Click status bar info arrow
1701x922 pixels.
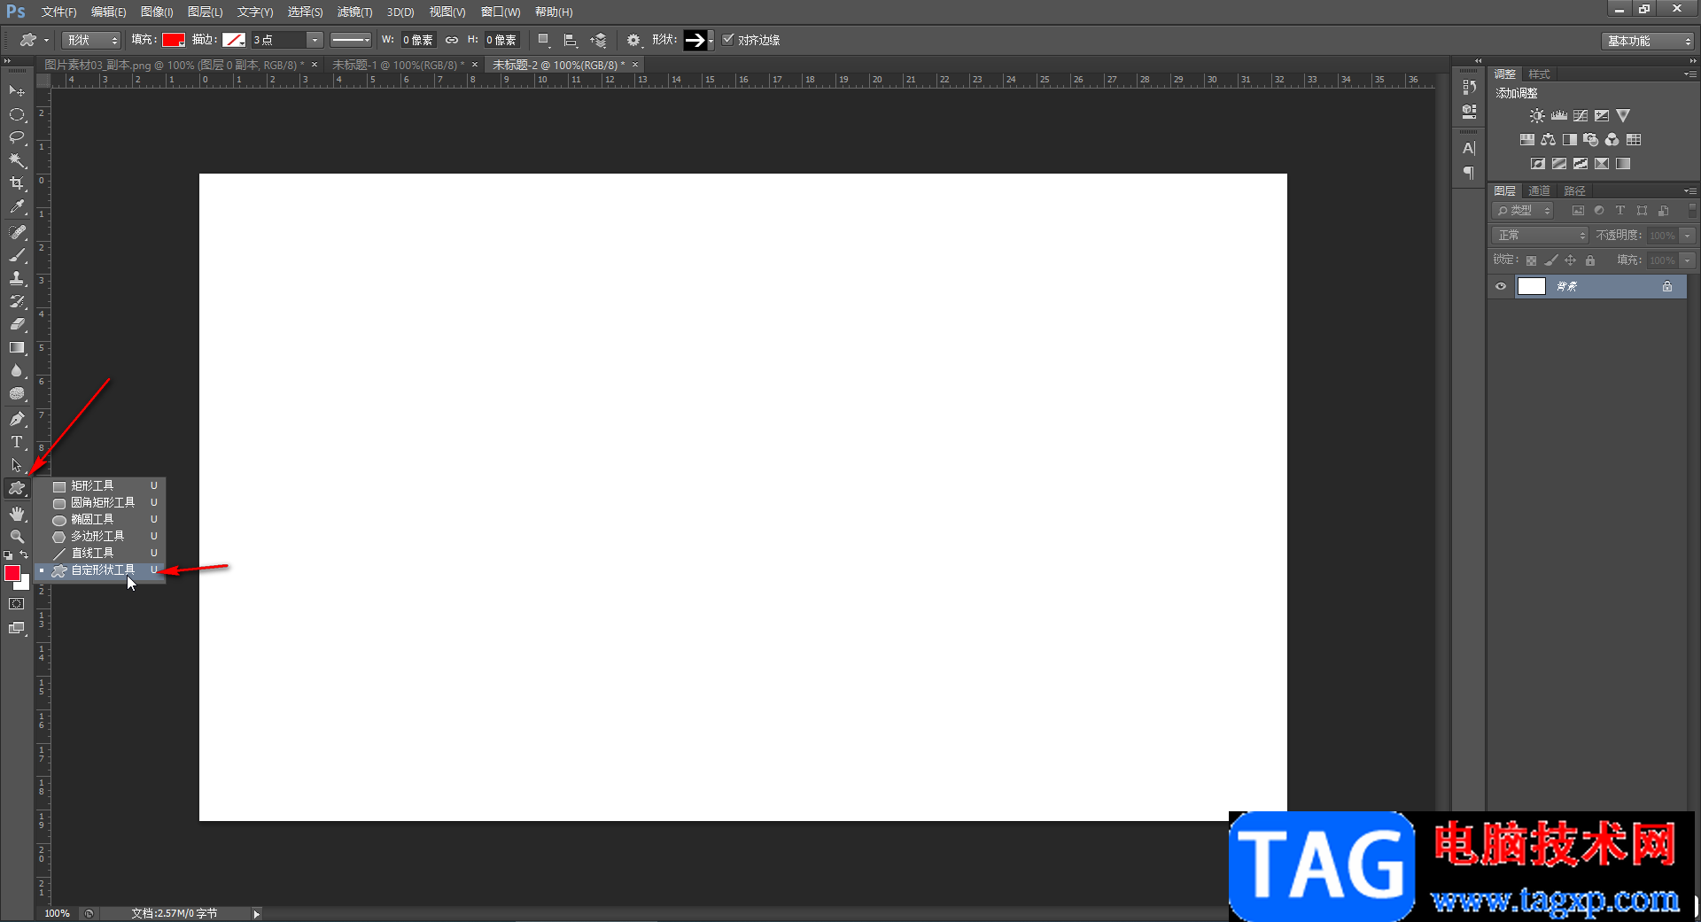coord(256,913)
